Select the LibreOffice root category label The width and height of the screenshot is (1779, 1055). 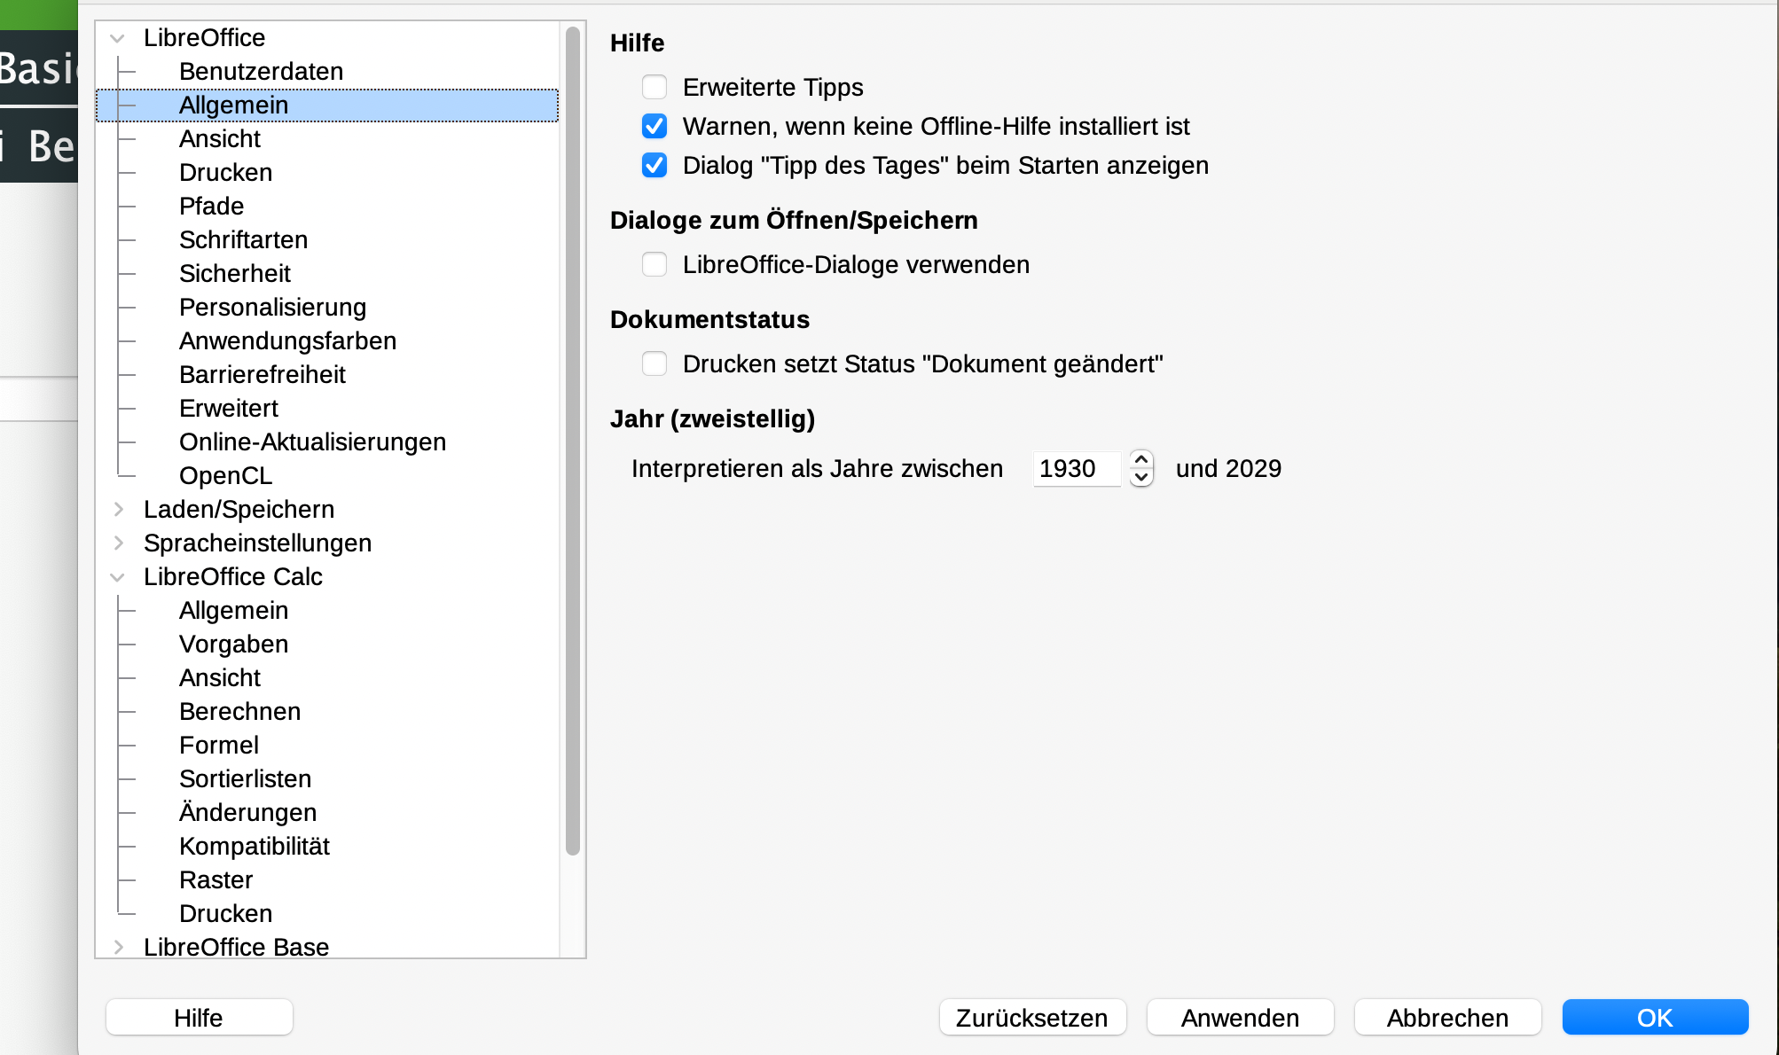tap(204, 37)
